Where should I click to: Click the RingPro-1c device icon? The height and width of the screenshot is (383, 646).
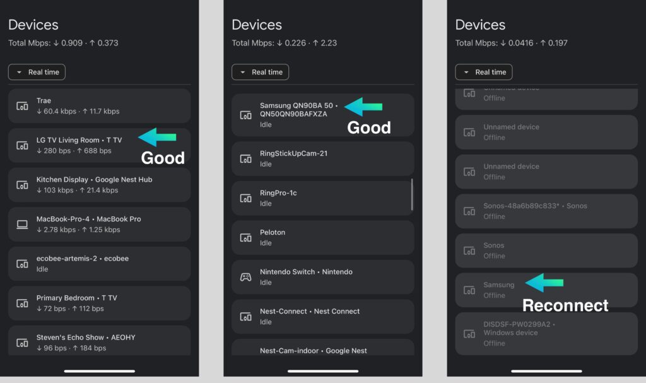pyautogui.click(x=246, y=198)
